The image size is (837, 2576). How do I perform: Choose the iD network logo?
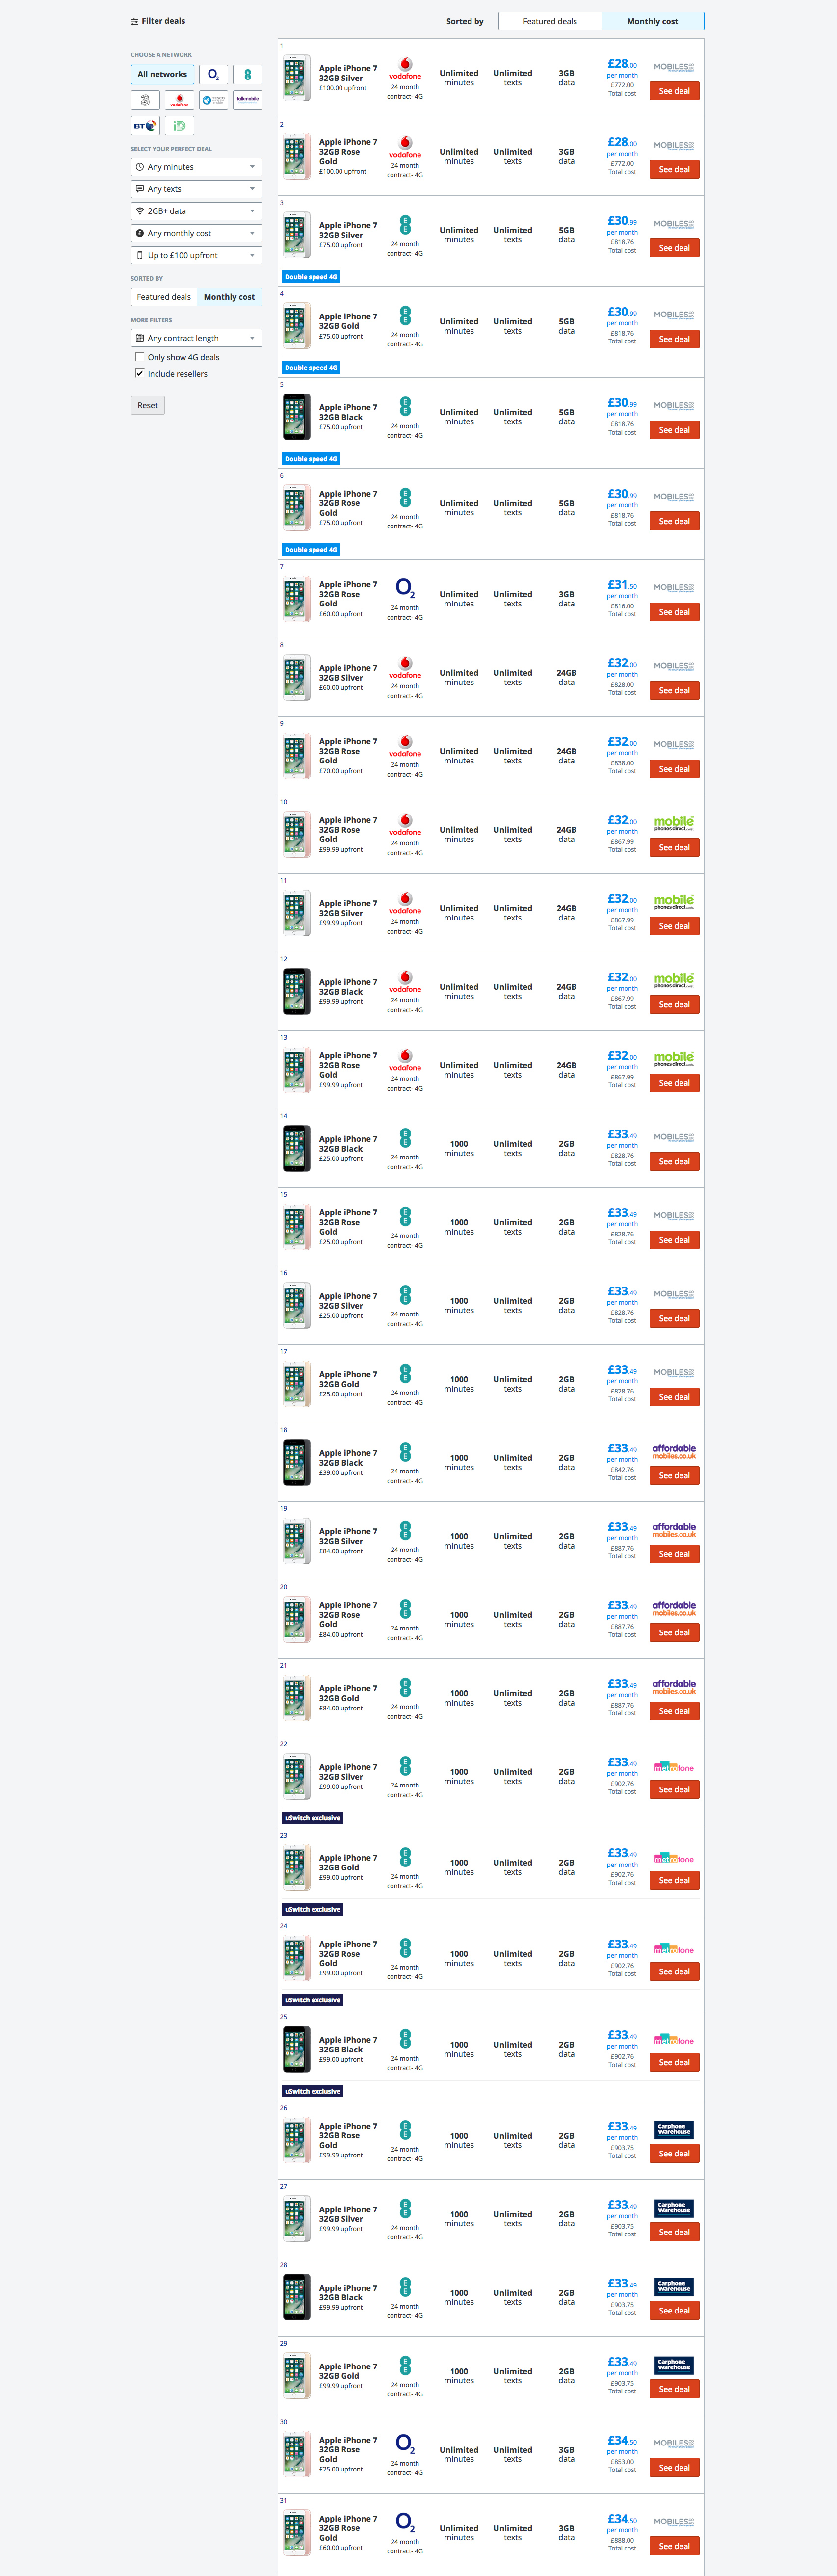(179, 126)
